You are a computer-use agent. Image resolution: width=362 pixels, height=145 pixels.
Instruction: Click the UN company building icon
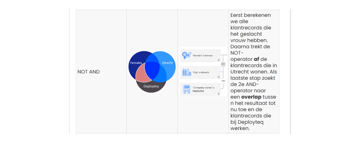point(187,89)
